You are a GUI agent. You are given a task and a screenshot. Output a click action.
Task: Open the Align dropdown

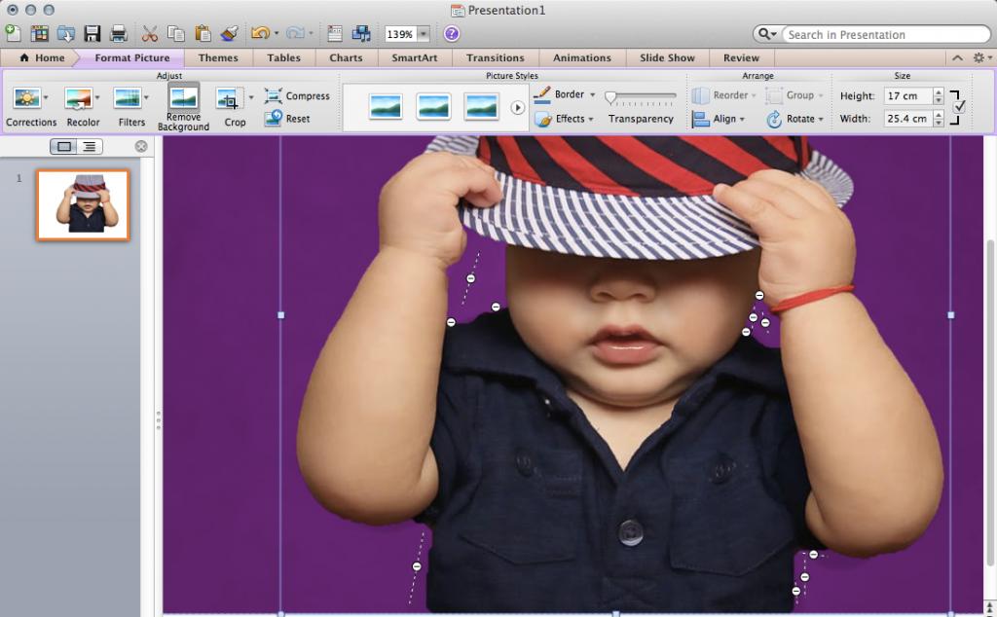(742, 119)
